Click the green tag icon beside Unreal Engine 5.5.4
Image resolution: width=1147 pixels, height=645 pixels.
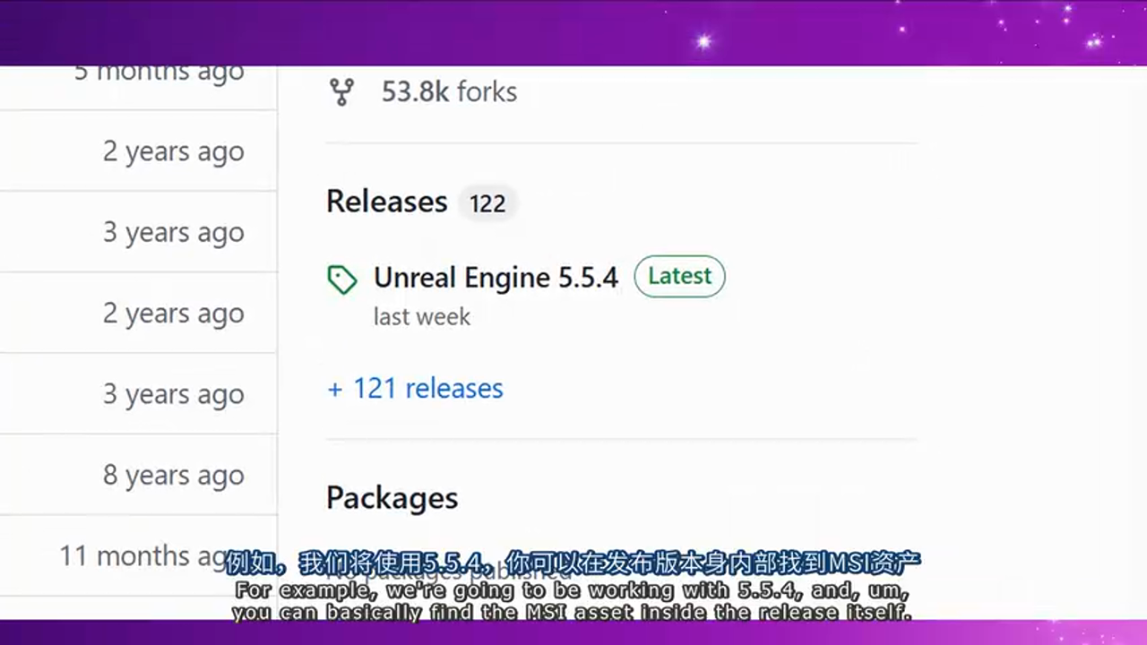pos(341,279)
